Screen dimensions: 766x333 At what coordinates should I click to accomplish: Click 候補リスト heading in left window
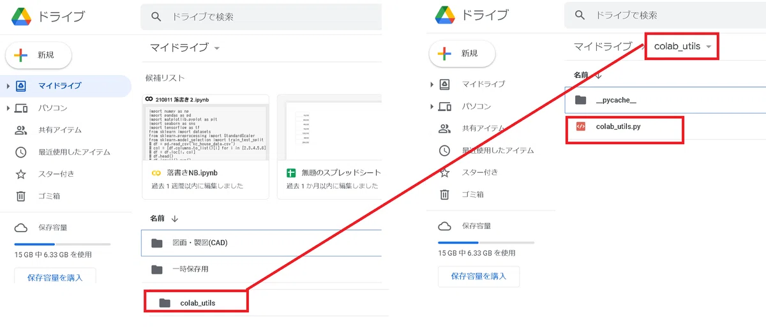pyautogui.click(x=165, y=78)
